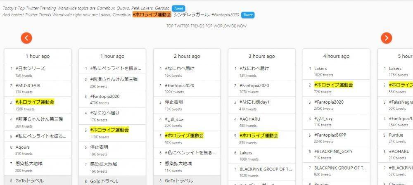
Task: Open #ホロライブ運動会 with 85K tweets
Action: tap(259, 136)
